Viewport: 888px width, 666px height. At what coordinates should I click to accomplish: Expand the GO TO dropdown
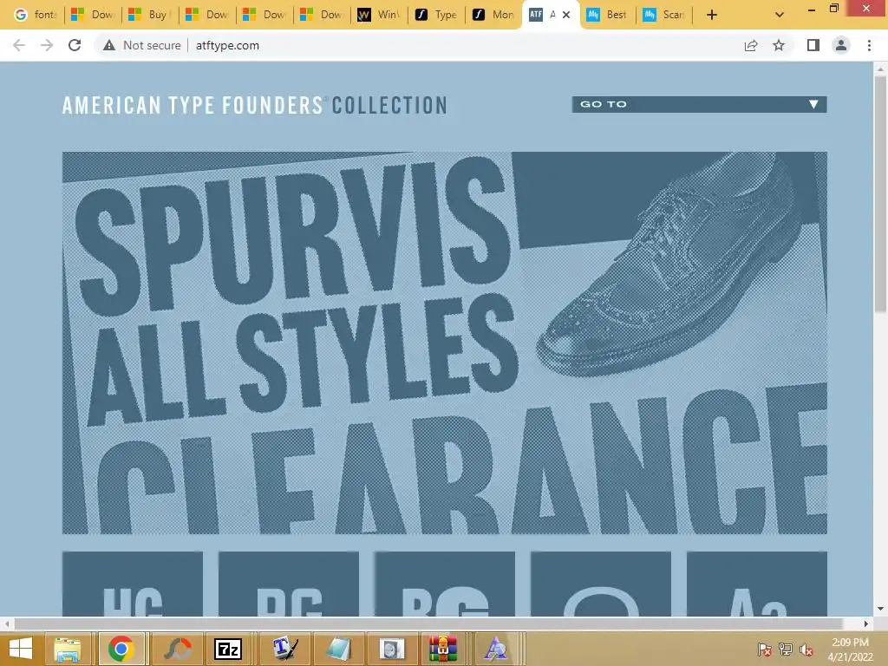pyautogui.click(x=700, y=104)
